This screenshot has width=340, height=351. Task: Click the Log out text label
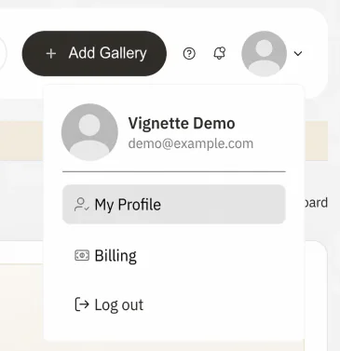(x=119, y=304)
